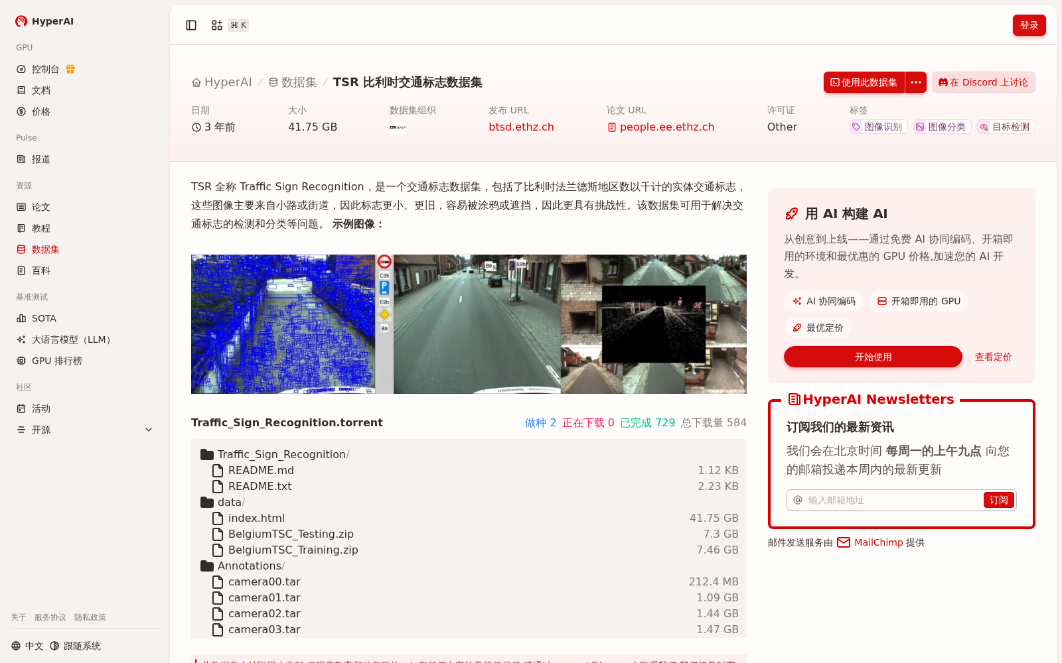Viewport: 1062px width, 663px height.
Task: Open 教程 in the sidebar
Action: tap(40, 228)
